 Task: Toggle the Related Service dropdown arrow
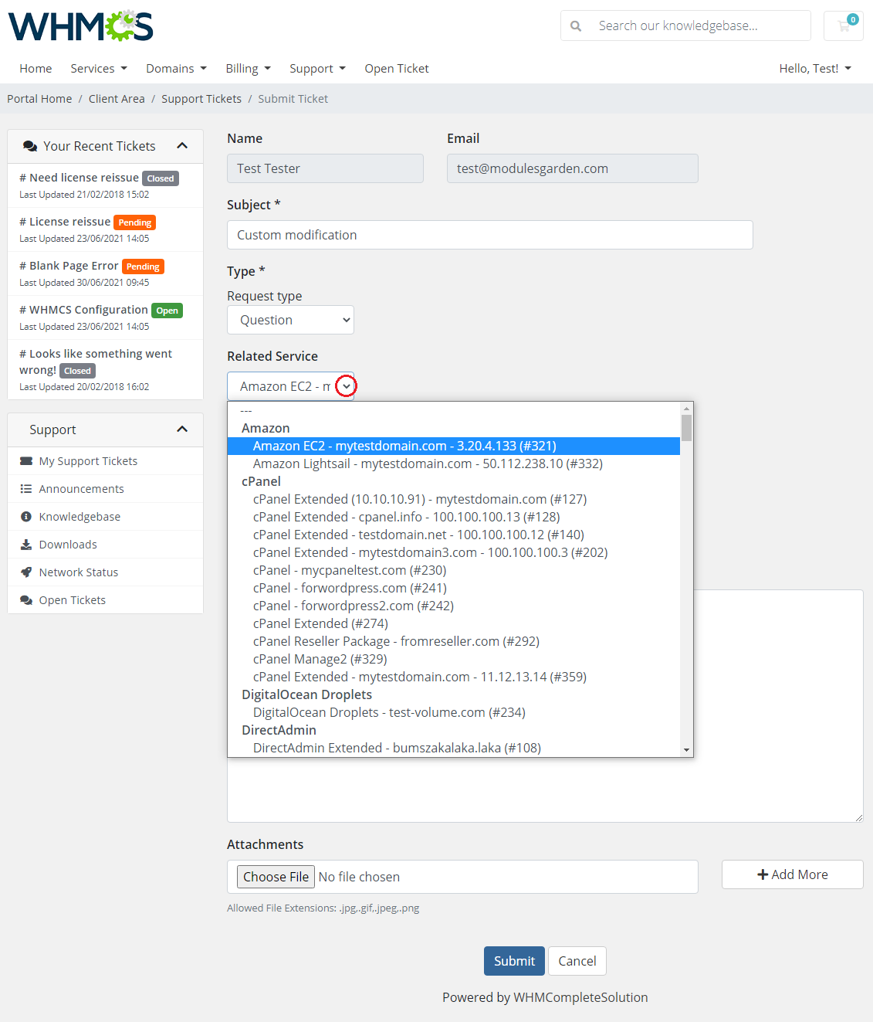(x=347, y=386)
